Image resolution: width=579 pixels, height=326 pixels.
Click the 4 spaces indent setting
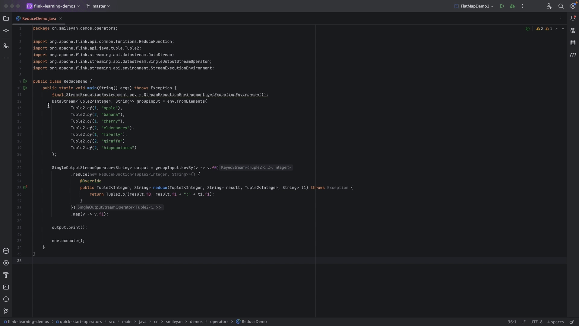point(555,322)
